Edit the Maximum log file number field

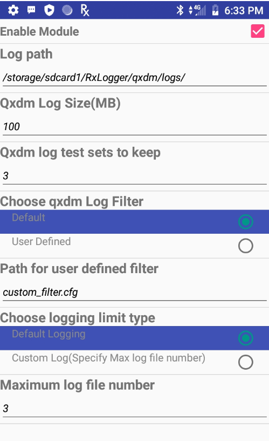pyautogui.click(x=135, y=409)
